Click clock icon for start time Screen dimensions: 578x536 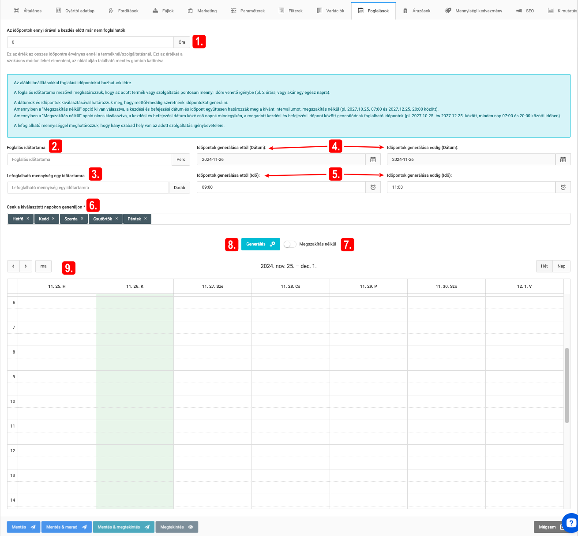click(373, 187)
